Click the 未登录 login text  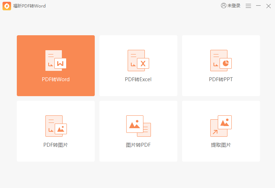[234, 6]
